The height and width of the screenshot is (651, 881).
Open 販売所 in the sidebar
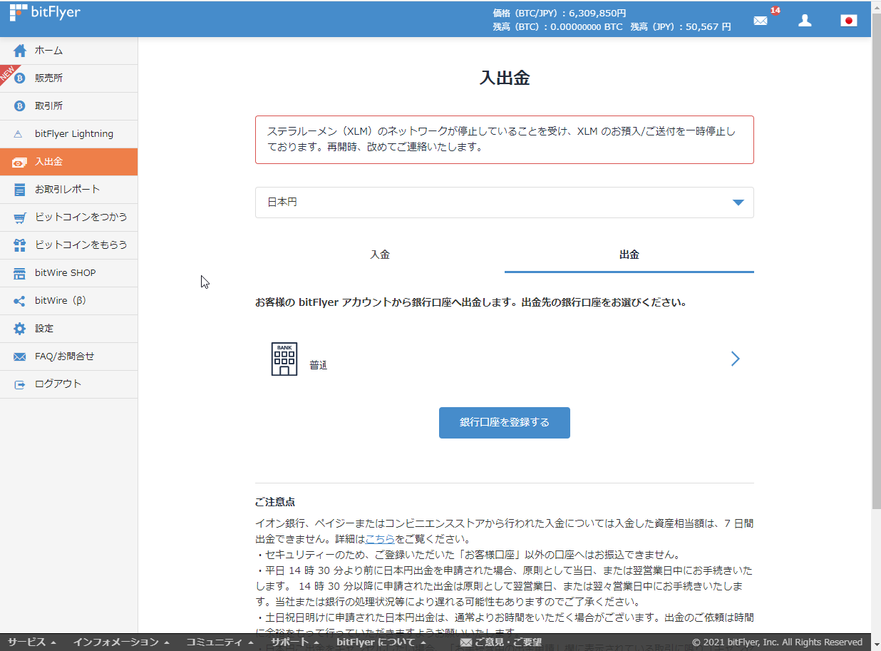click(68, 78)
